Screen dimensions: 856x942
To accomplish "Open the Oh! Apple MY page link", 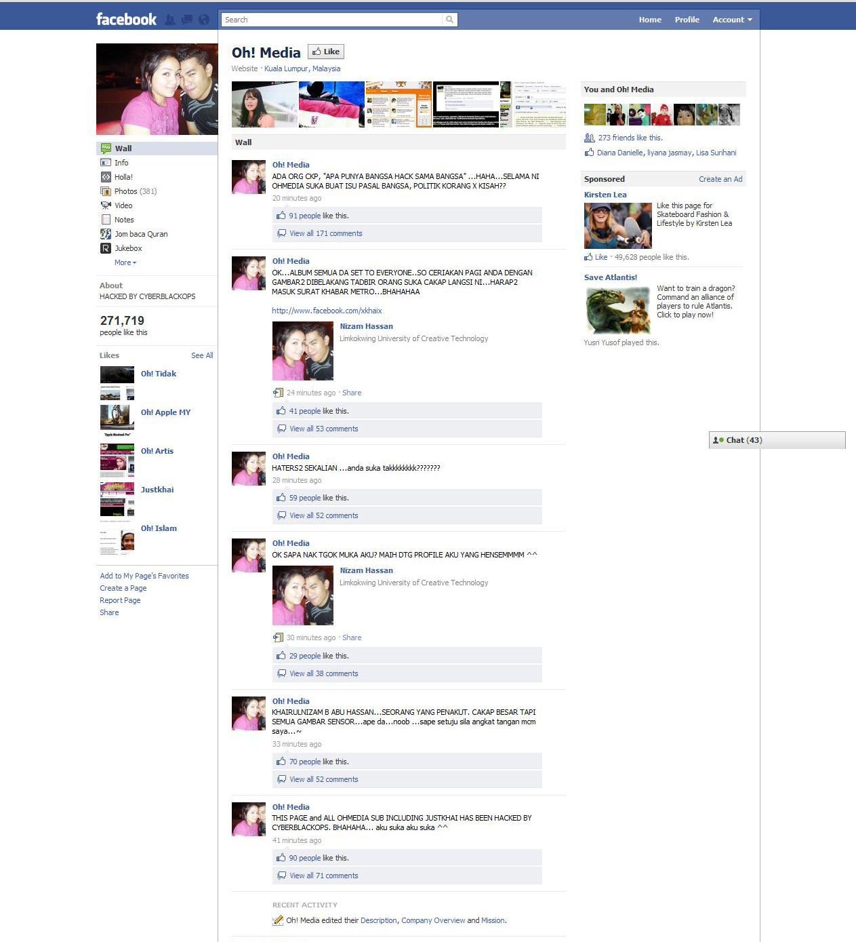I will (x=165, y=412).
